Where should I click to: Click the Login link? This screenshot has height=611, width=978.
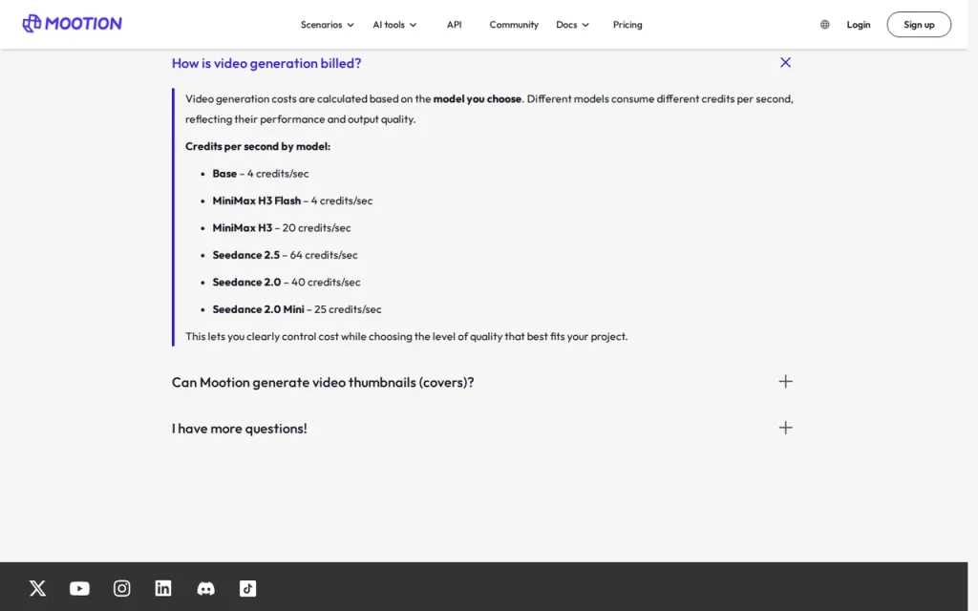[859, 24]
